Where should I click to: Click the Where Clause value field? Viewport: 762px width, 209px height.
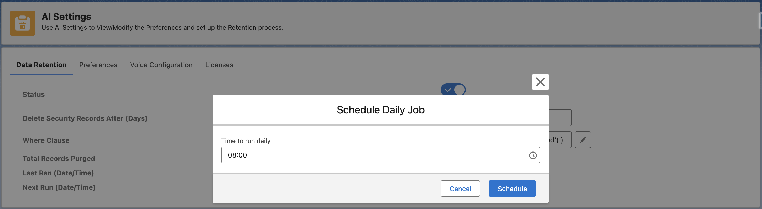point(559,140)
